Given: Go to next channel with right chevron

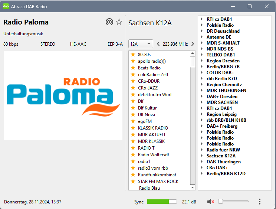Looking at the screenshot, I should [x=193, y=44].
